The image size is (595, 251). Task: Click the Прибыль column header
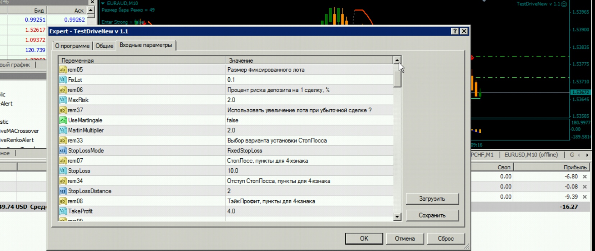(x=551, y=167)
